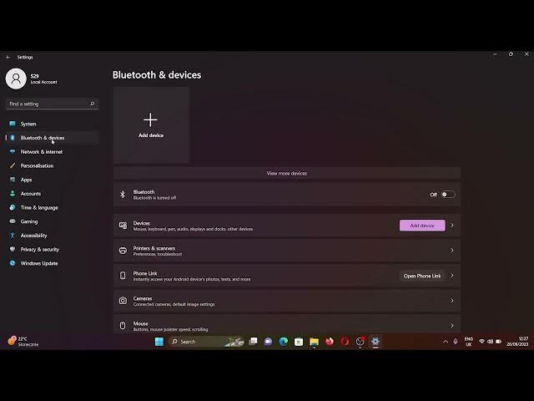Open Accounts settings in sidebar
Viewport: 534px width, 401px height.
click(x=53, y=194)
